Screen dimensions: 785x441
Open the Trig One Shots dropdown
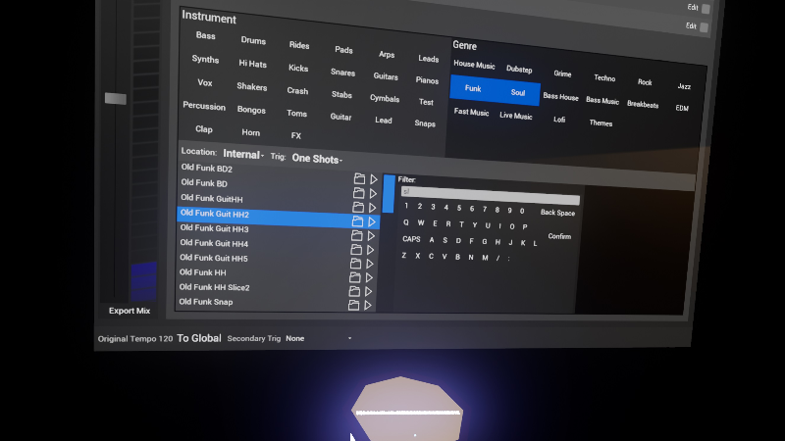click(317, 158)
